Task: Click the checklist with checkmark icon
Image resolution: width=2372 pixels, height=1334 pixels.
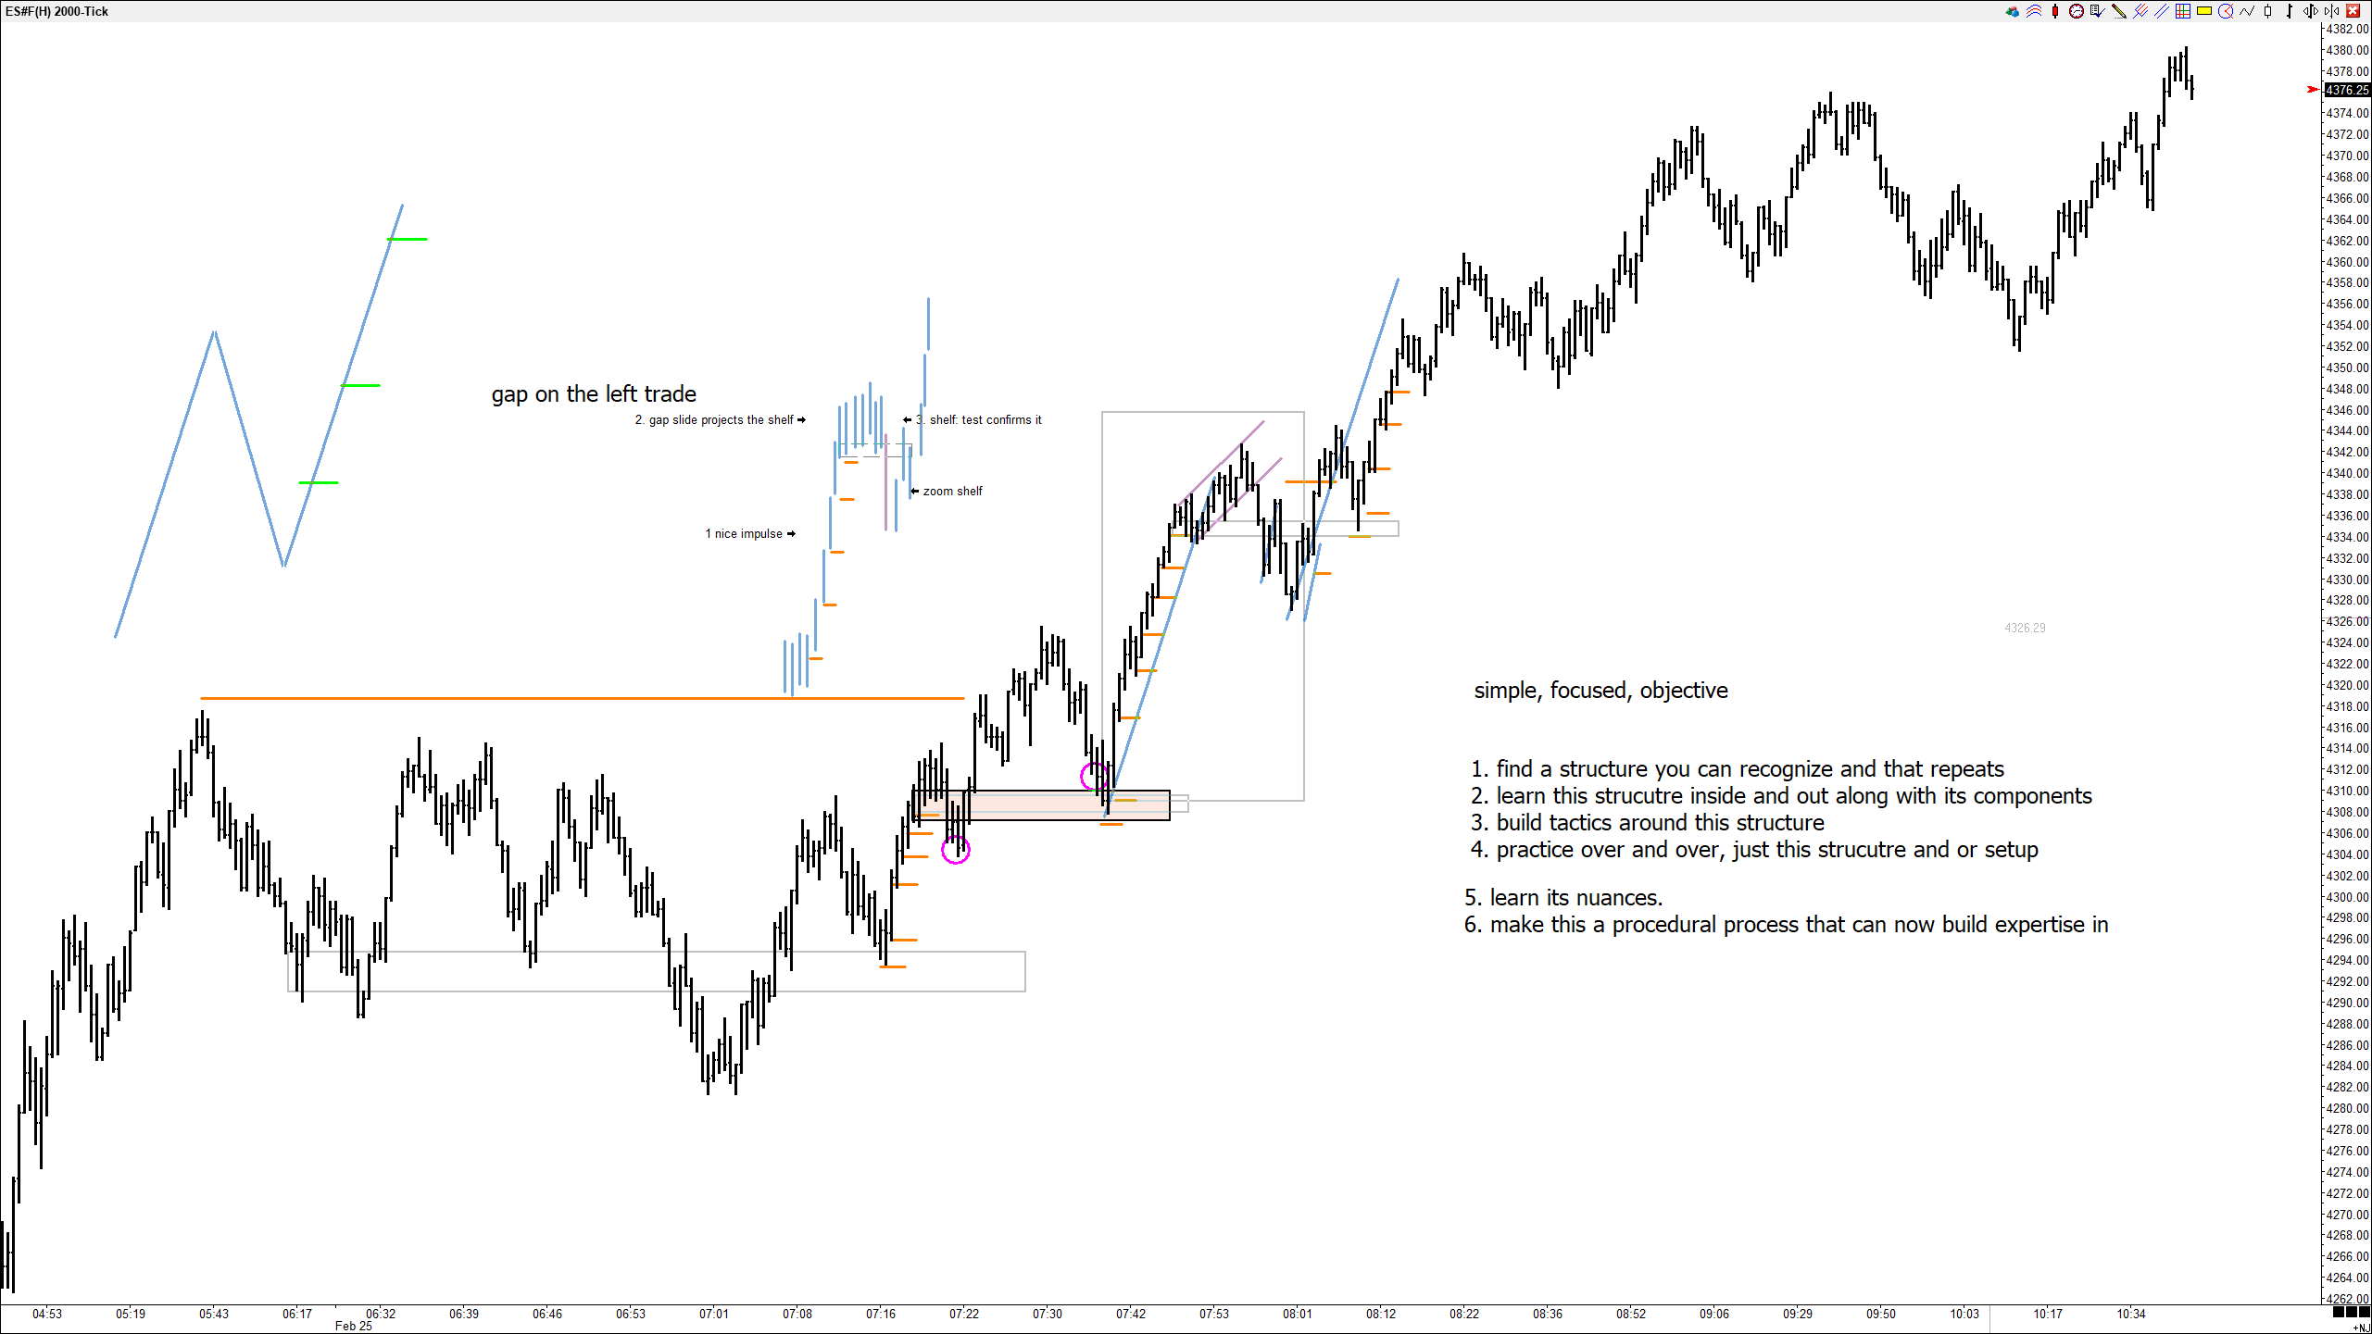Action: pos(2098,11)
